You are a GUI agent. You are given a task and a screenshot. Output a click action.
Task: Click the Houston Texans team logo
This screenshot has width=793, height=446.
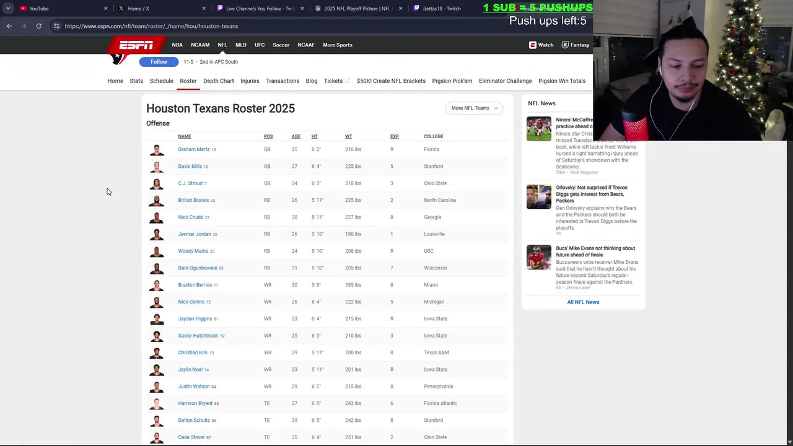coord(118,58)
